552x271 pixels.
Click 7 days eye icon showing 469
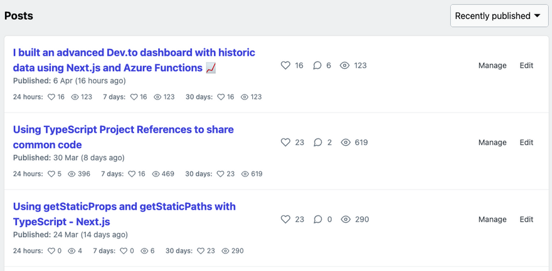[156, 174]
